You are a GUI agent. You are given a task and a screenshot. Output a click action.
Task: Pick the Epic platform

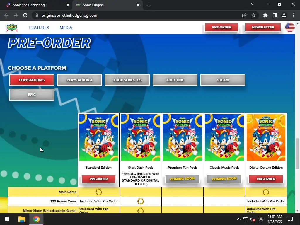[x=32, y=95]
